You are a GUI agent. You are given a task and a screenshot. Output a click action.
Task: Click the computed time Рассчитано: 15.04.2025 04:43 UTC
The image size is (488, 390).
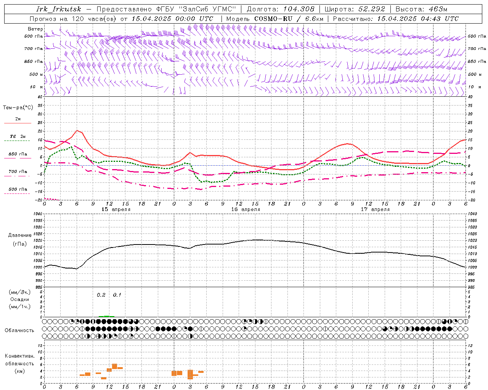pos(396,19)
